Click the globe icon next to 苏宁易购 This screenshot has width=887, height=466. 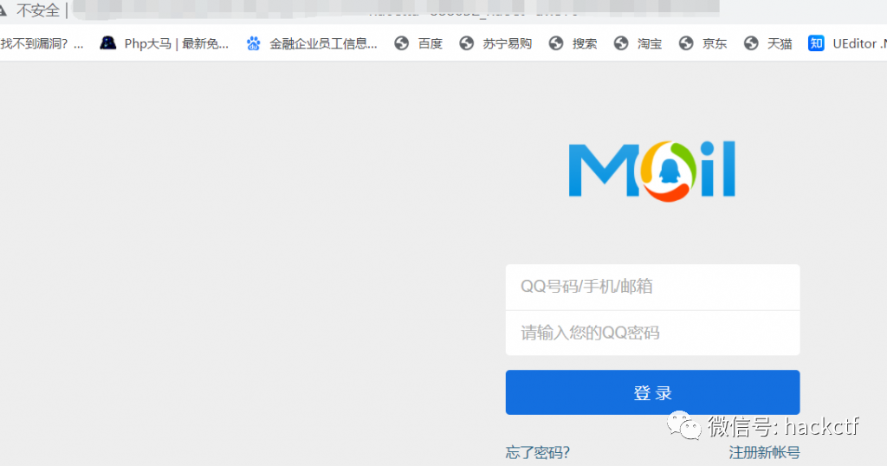click(467, 43)
